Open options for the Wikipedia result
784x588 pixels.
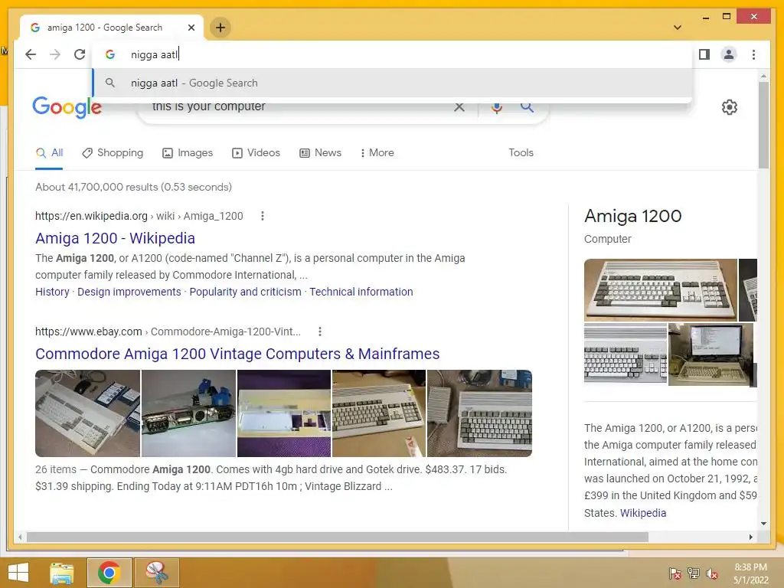point(263,216)
